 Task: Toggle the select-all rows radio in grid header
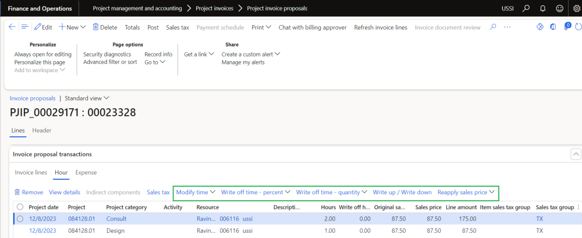(20, 207)
